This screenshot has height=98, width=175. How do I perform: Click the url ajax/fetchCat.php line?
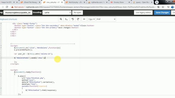point(33,78)
